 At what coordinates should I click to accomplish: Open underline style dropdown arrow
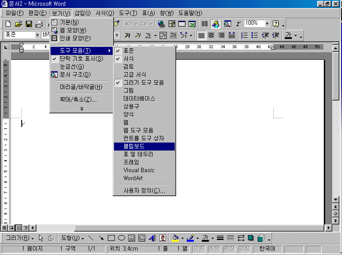pyautogui.click(x=155, y=35)
